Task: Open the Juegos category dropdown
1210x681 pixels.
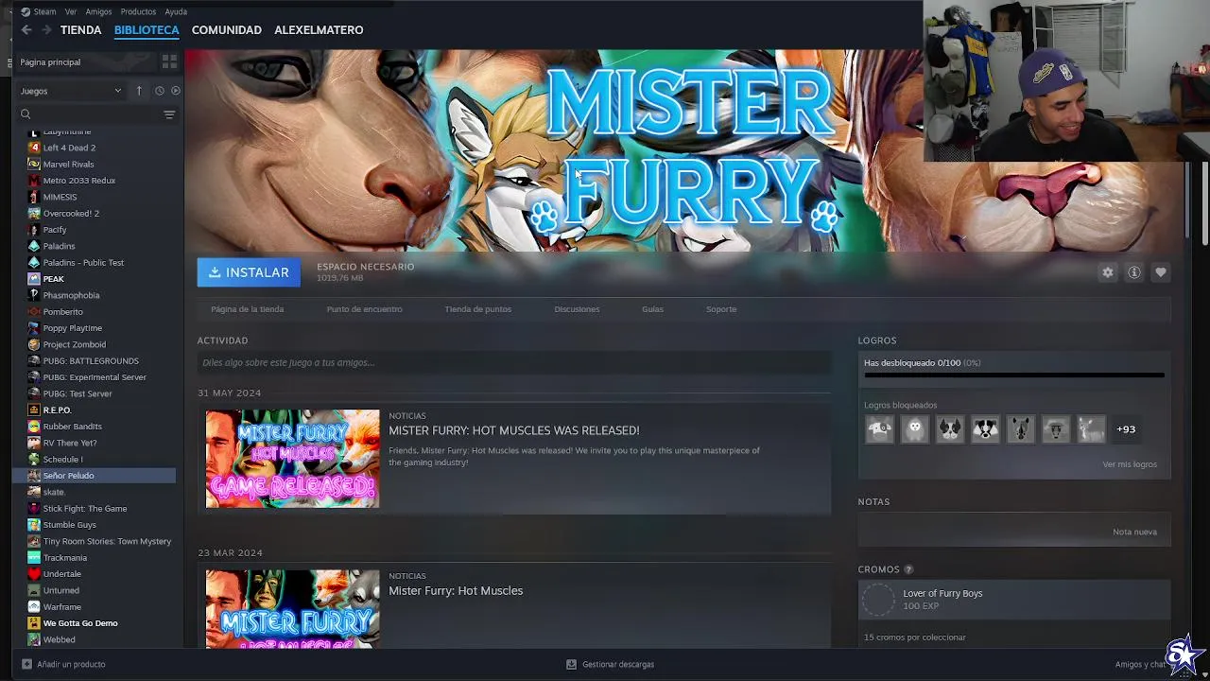Action: click(74, 91)
